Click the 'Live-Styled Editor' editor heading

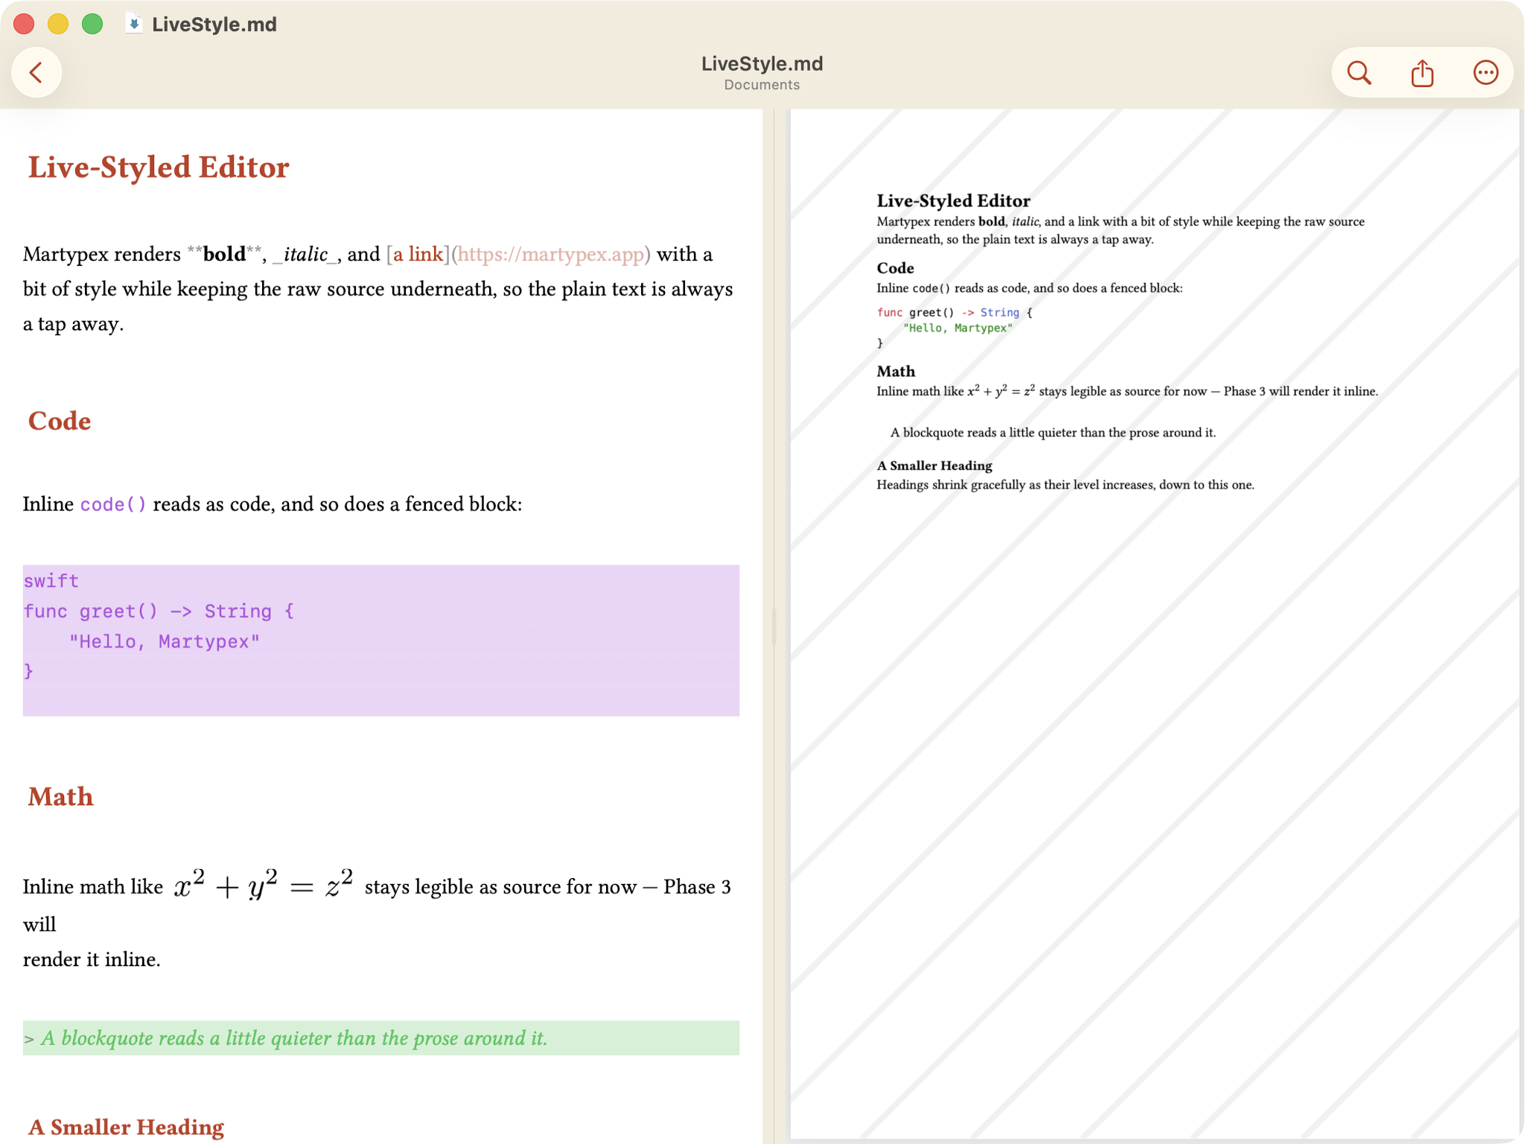(159, 167)
